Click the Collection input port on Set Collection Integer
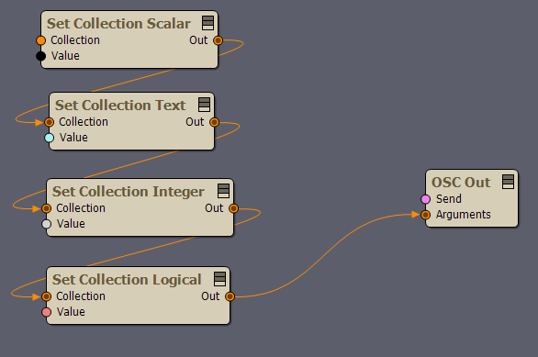 [46, 208]
